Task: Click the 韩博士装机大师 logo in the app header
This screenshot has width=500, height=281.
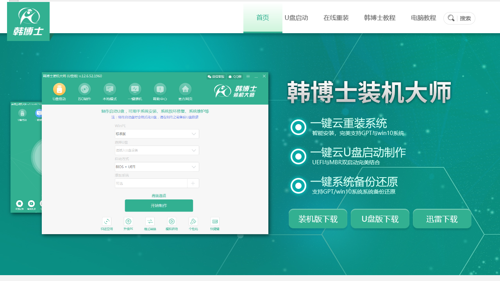Action: coord(236,91)
